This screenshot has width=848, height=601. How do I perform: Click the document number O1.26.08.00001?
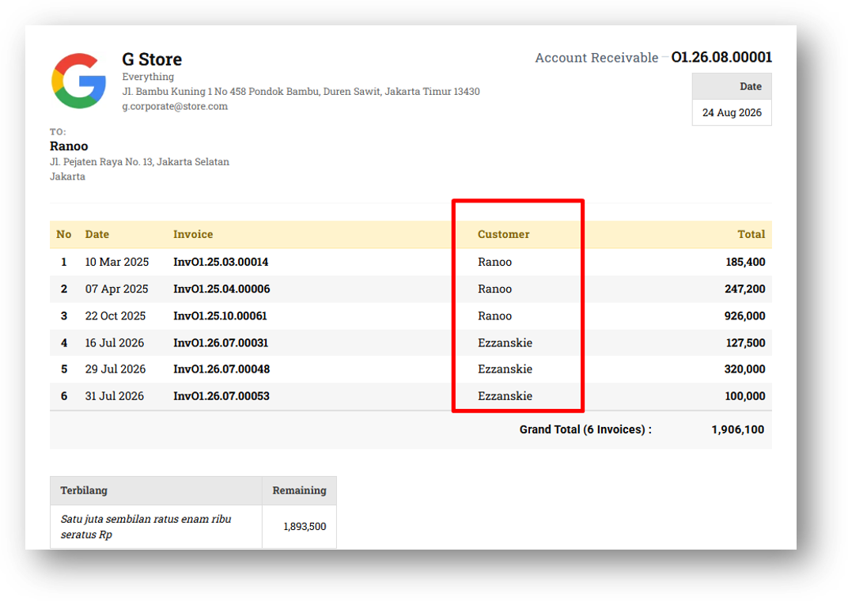(x=721, y=57)
